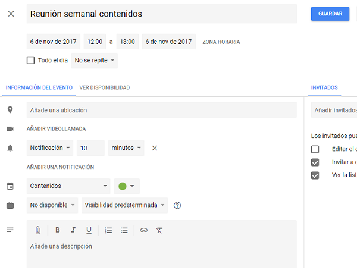Click the 13:00 end time field
The height and width of the screenshot is (273, 357).
pyautogui.click(x=127, y=42)
